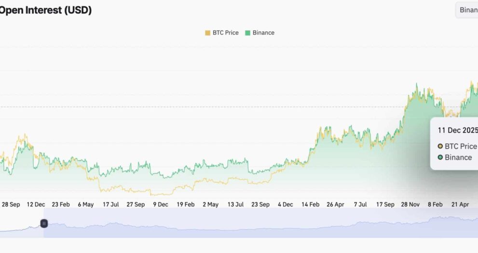This screenshot has height=253, width=478.
Task: Select the 21 Apr x-axis date label
Action: click(x=460, y=204)
